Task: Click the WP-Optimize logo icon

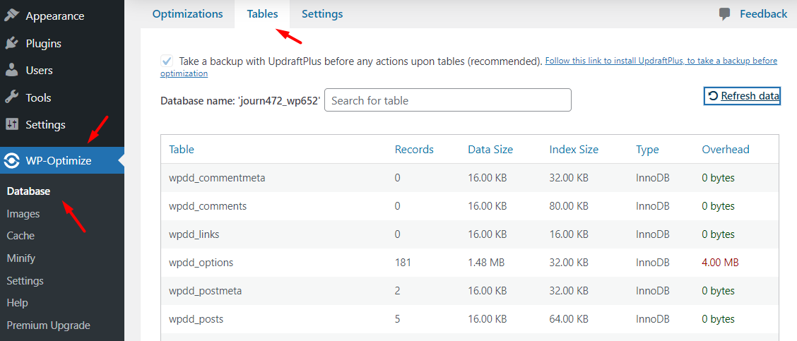Action: (11, 161)
